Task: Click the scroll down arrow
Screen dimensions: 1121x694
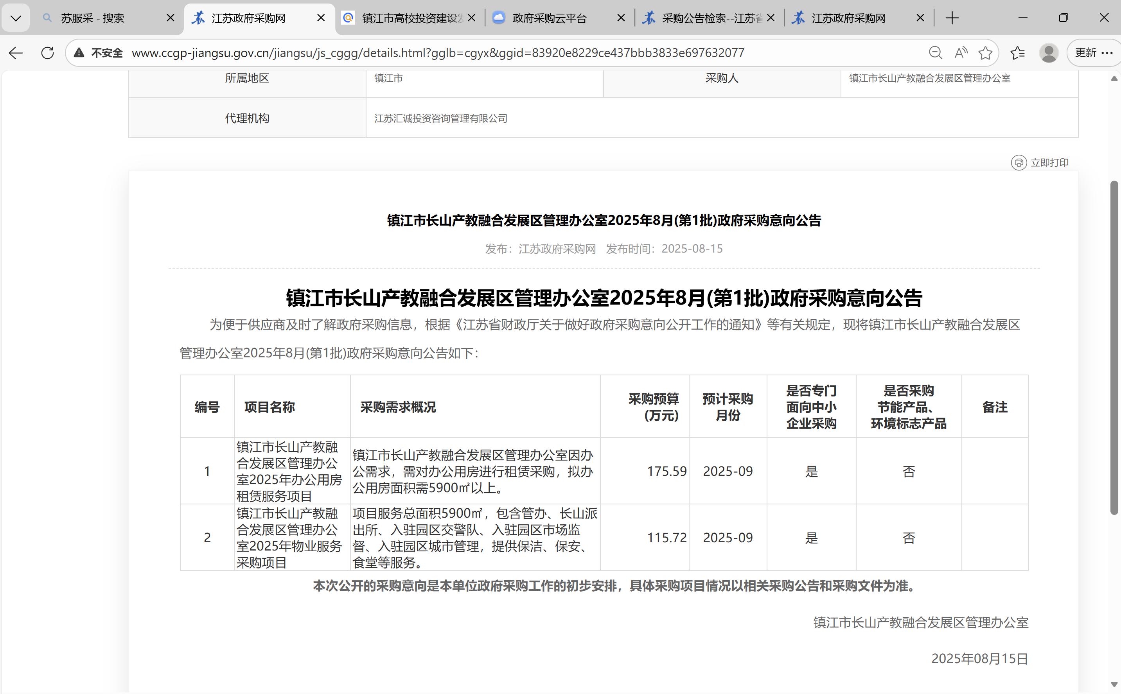Action: coord(1114,684)
